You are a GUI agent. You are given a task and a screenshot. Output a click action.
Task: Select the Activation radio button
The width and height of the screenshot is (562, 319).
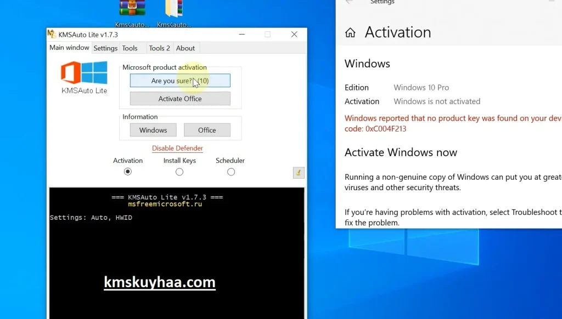(x=128, y=172)
